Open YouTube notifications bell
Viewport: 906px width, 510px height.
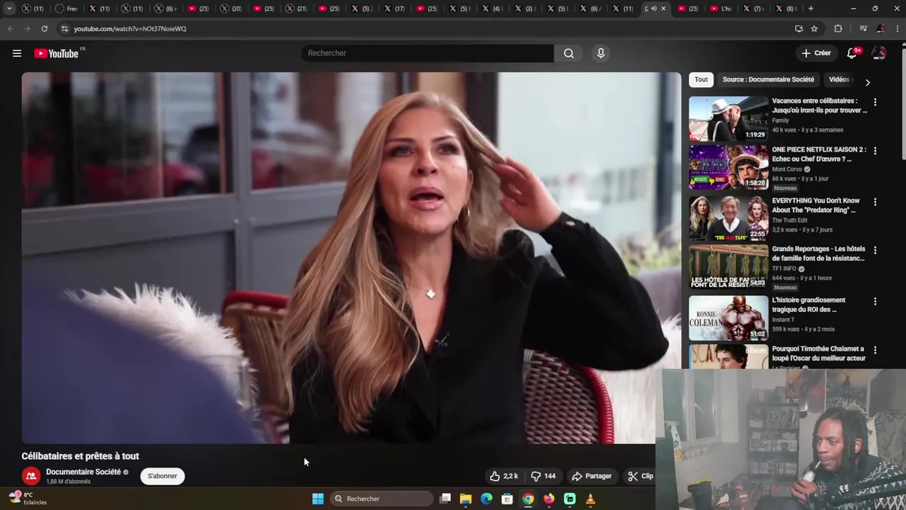(x=852, y=53)
